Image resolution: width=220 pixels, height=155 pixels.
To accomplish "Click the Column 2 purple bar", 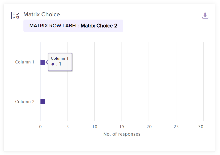I will (43, 102).
